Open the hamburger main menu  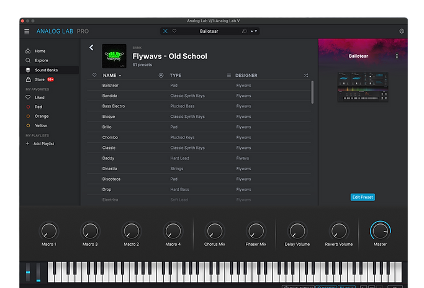coord(27,32)
